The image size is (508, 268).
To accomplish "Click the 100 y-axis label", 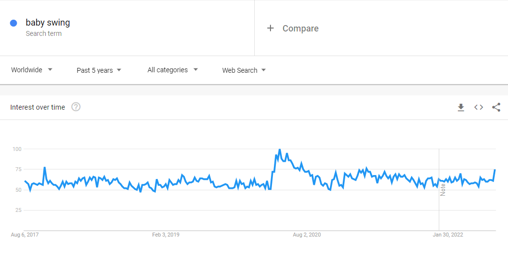I will click(17, 149).
